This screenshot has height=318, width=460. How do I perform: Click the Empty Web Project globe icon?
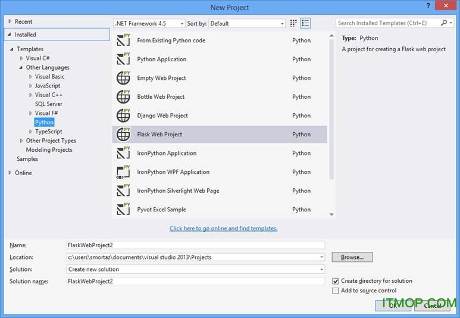(x=123, y=78)
